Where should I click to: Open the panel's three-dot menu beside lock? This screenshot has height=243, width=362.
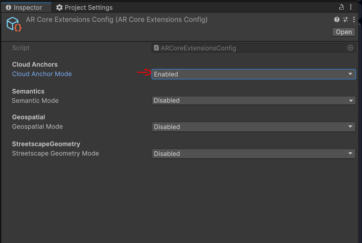coord(351,7)
